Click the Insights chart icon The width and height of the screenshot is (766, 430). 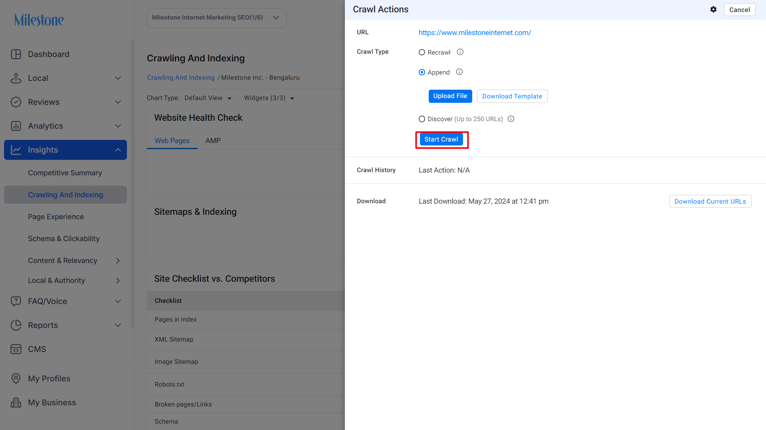(16, 150)
